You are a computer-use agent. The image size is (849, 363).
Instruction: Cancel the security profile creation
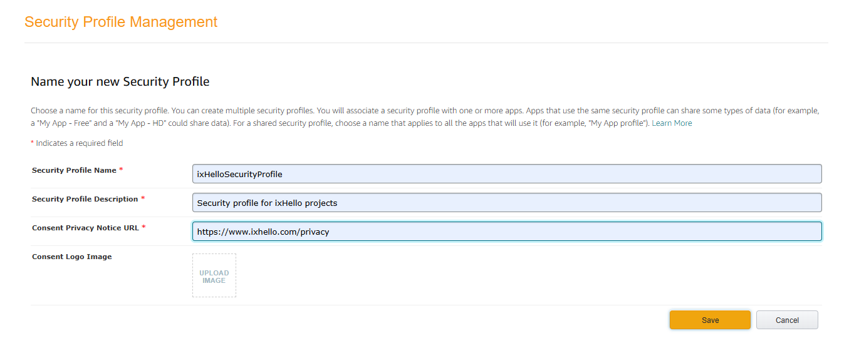point(787,320)
